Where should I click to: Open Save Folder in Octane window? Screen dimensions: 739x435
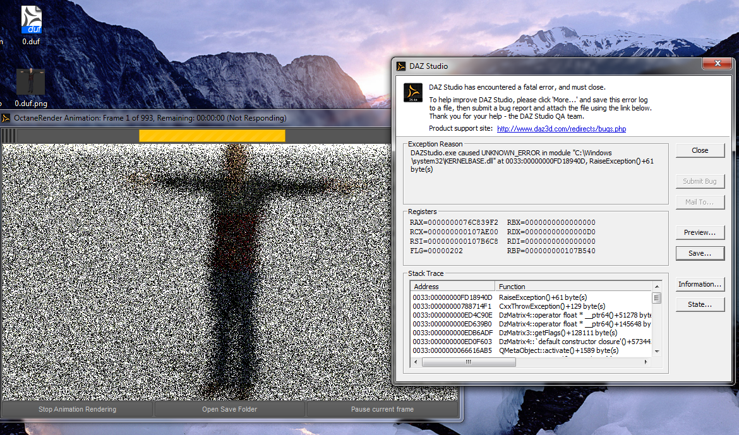point(229,409)
